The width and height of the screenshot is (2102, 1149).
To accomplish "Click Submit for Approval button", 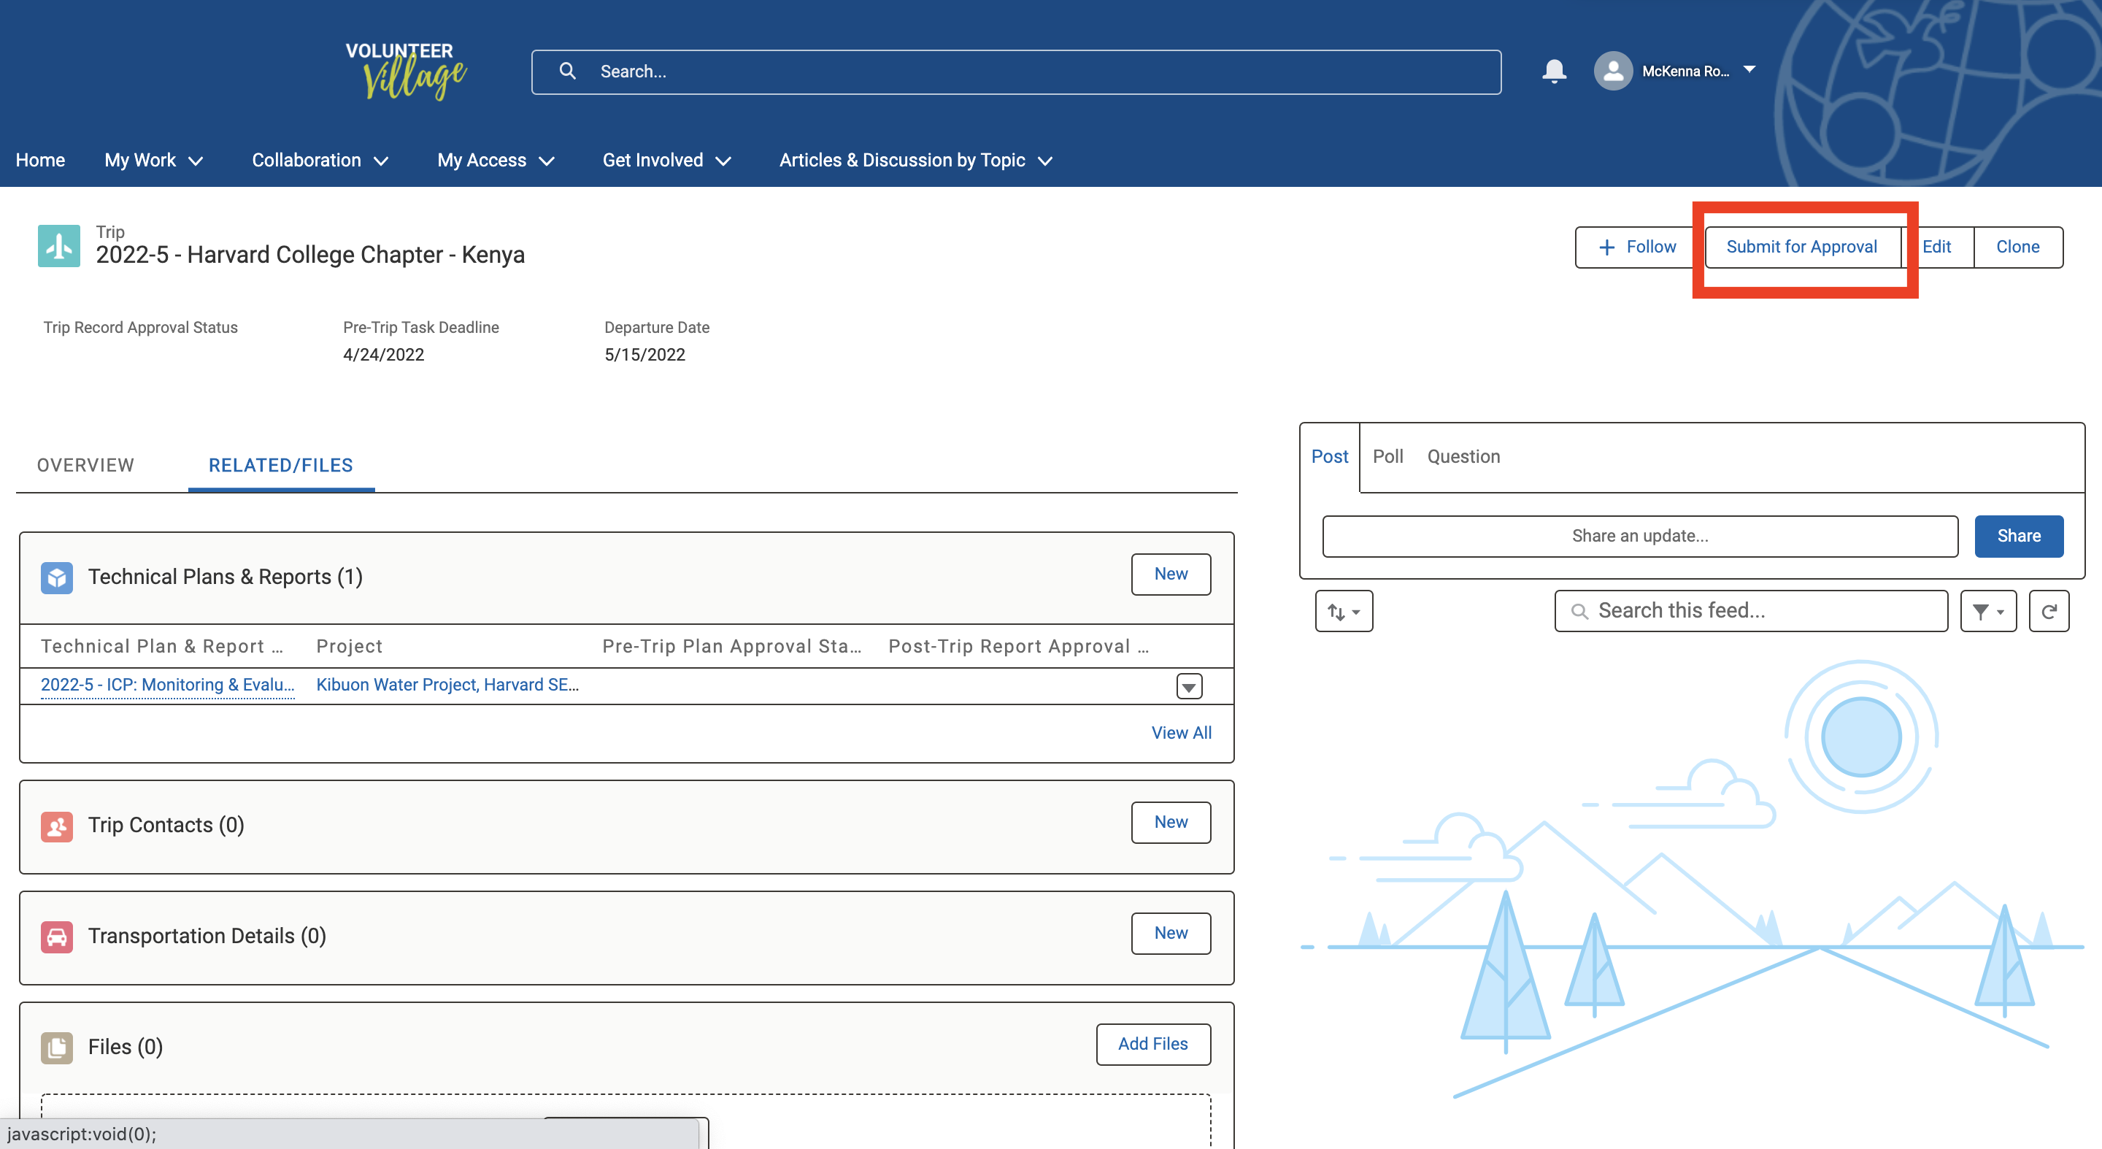I will coord(1801,247).
